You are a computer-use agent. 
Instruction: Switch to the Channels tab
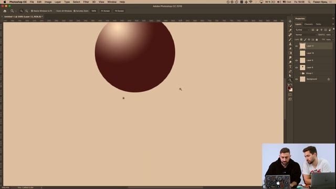click(309, 24)
